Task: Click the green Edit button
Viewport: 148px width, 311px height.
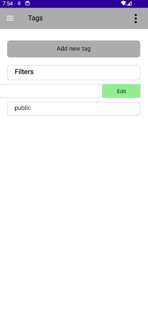Action: point(121,91)
